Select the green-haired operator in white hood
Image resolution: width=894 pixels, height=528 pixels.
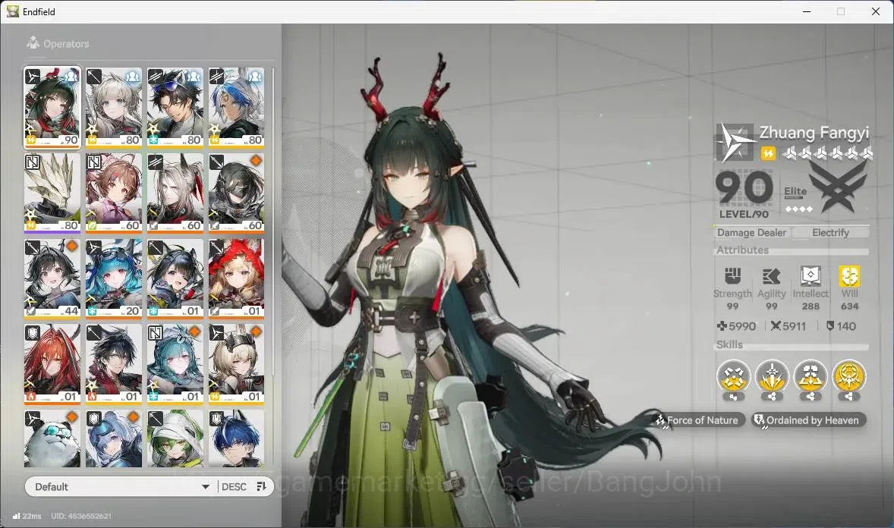tap(175, 438)
